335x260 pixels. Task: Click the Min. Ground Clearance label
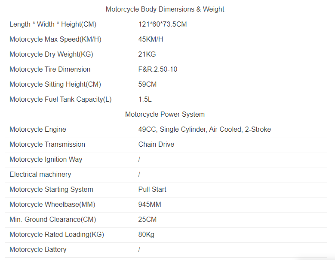point(53,219)
